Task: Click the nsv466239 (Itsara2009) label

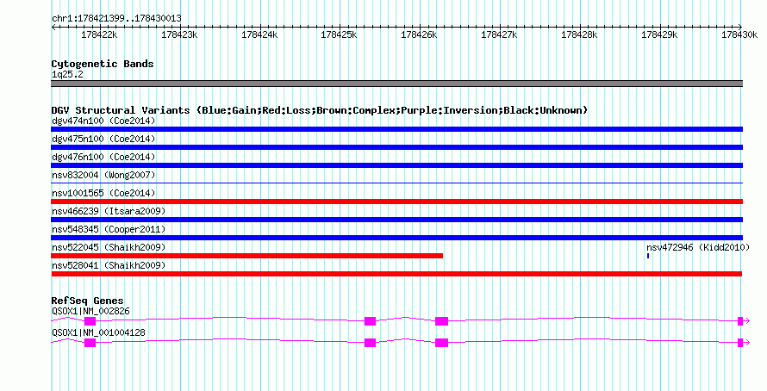Action: tap(109, 211)
